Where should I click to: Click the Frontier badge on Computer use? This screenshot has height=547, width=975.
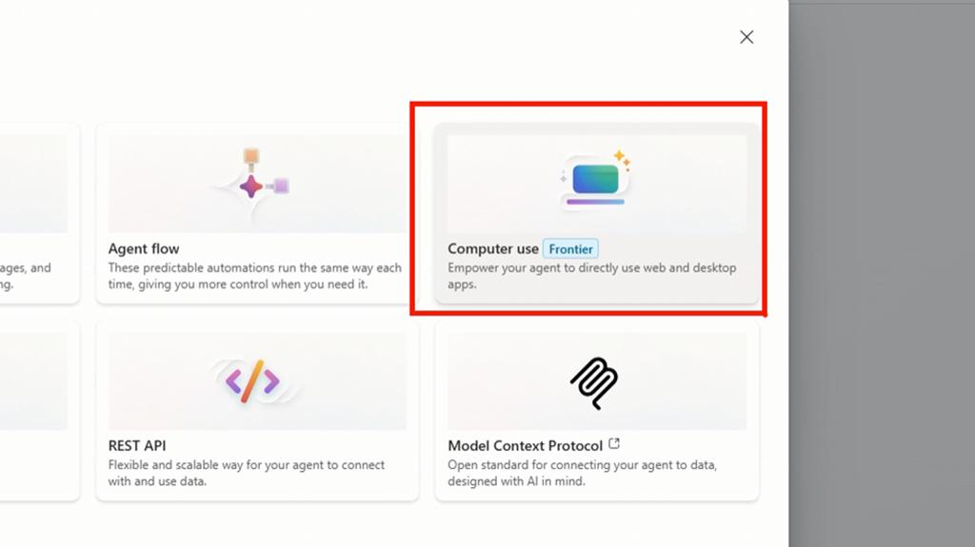(570, 249)
